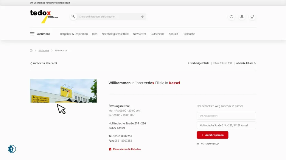The width and height of the screenshot is (286, 160).
Task: Open Filialsuche in navigation bar
Action: click(189, 34)
